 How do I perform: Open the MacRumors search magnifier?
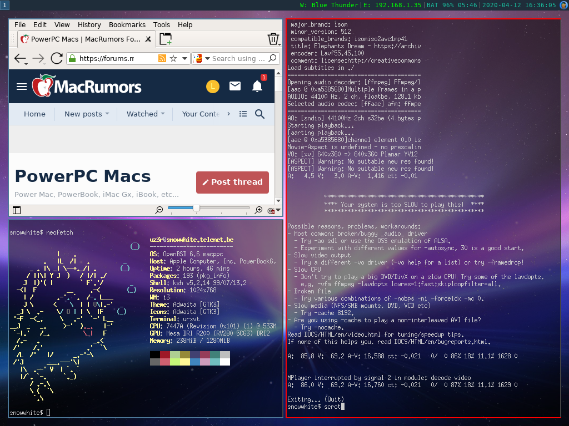260,114
